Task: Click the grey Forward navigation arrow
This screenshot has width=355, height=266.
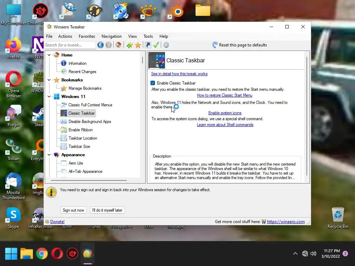Action: pyautogui.click(x=109, y=45)
